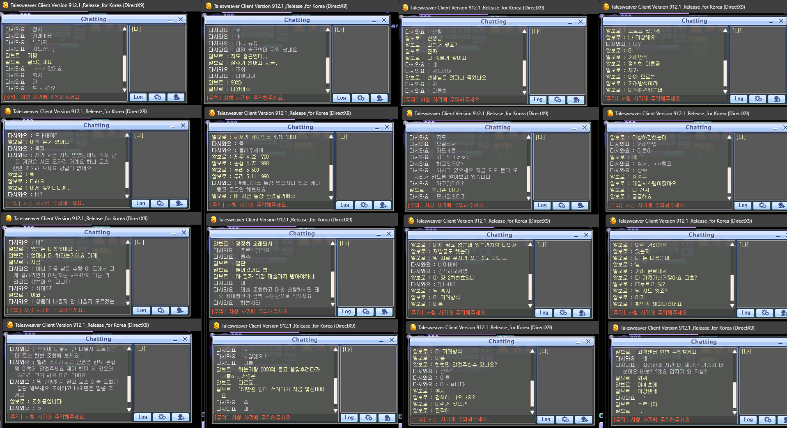The width and height of the screenshot is (787, 428).
Task: Click scroll-up arrow in chat containing '검색해보세영'
Action: pyautogui.click(x=530, y=244)
